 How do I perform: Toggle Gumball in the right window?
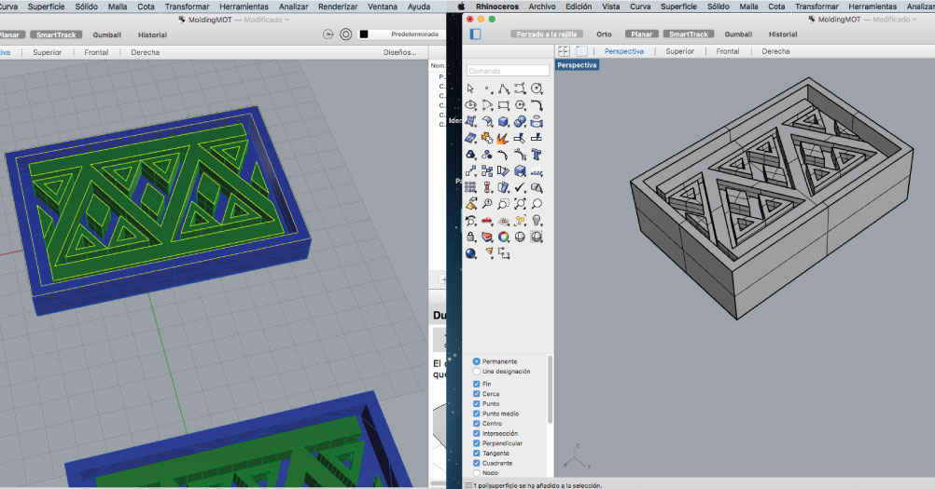(x=738, y=34)
